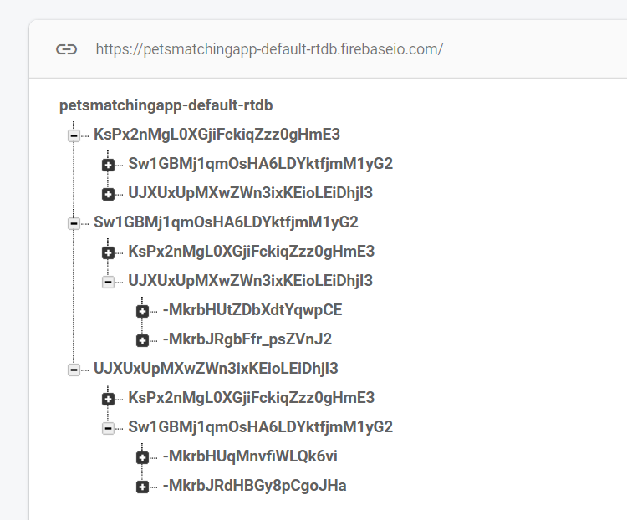This screenshot has width=627, height=520.
Task: Expand Sw1GBMj1qmOsHA6LDYktfjmM1yG2 under top-level KsPx2nMgL0X node
Action: [x=108, y=165]
